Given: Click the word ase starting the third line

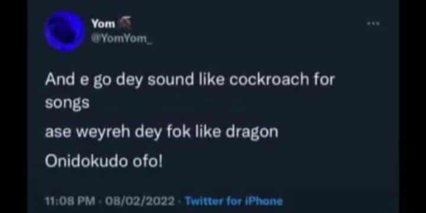Looking at the screenshot, I should [58, 133].
